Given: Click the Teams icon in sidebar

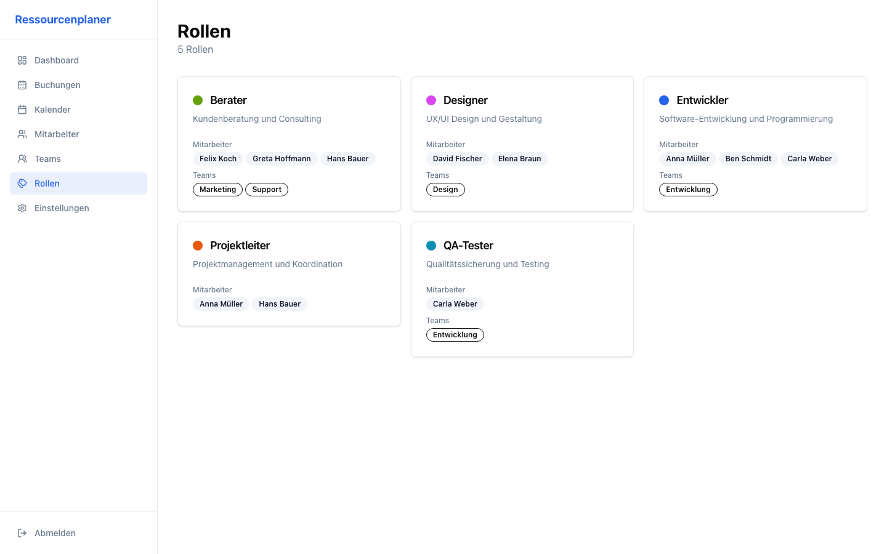Looking at the screenshot, I should (x=22, y=159).
